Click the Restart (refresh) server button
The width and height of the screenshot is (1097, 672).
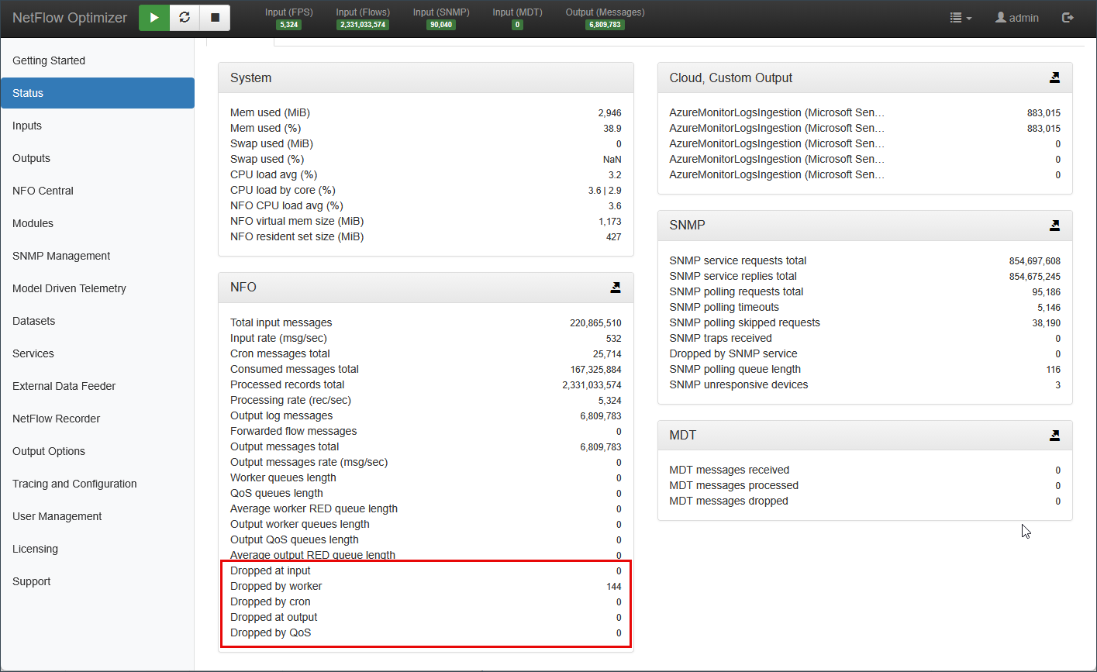(x=185, y=18)
